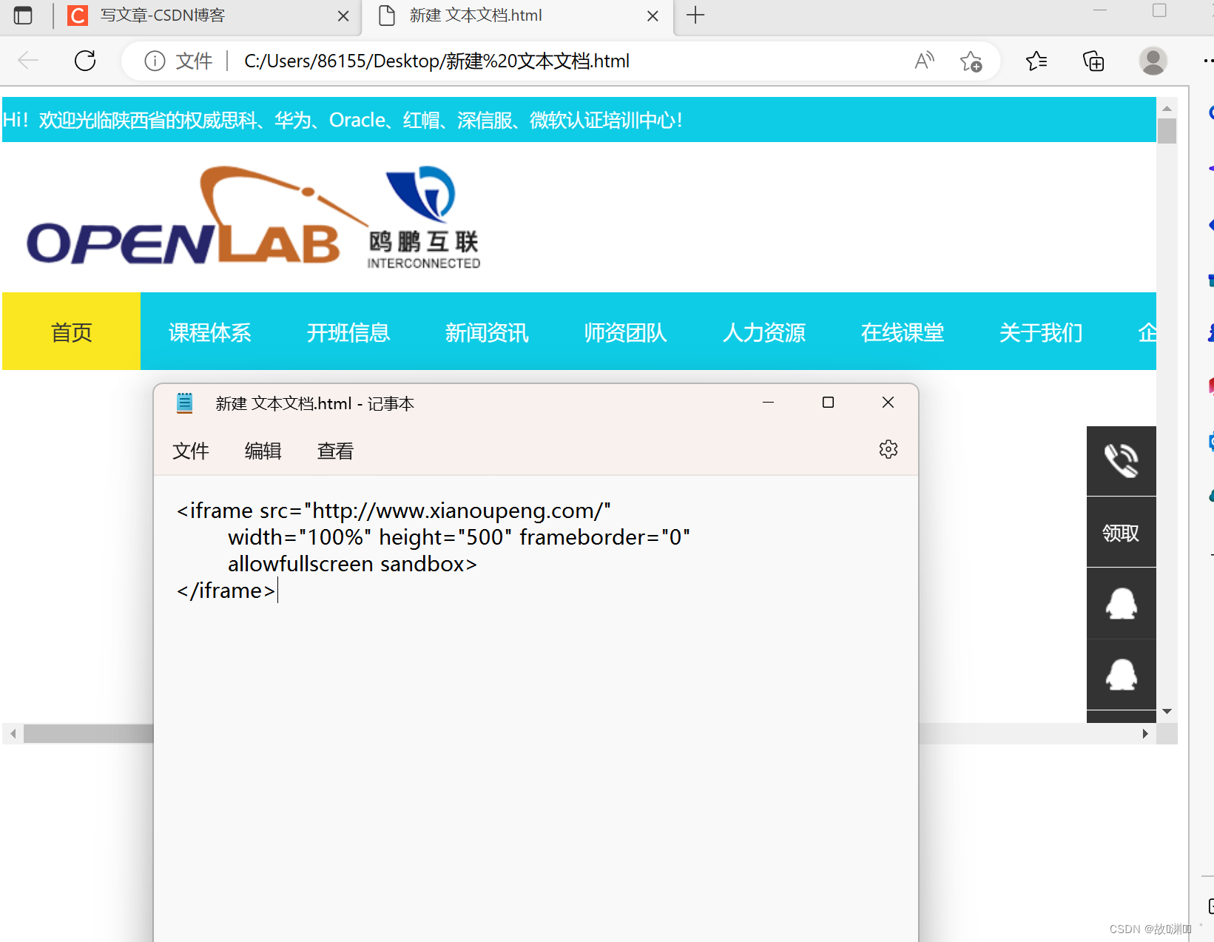The height and width of the screenshot is (942, 1214).
Task: Click the horizontal scrollbar left arrow
Action: [x=13, y=734]
